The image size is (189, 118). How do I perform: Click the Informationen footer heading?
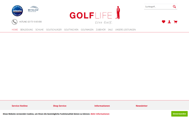click(x=102, y=106)
